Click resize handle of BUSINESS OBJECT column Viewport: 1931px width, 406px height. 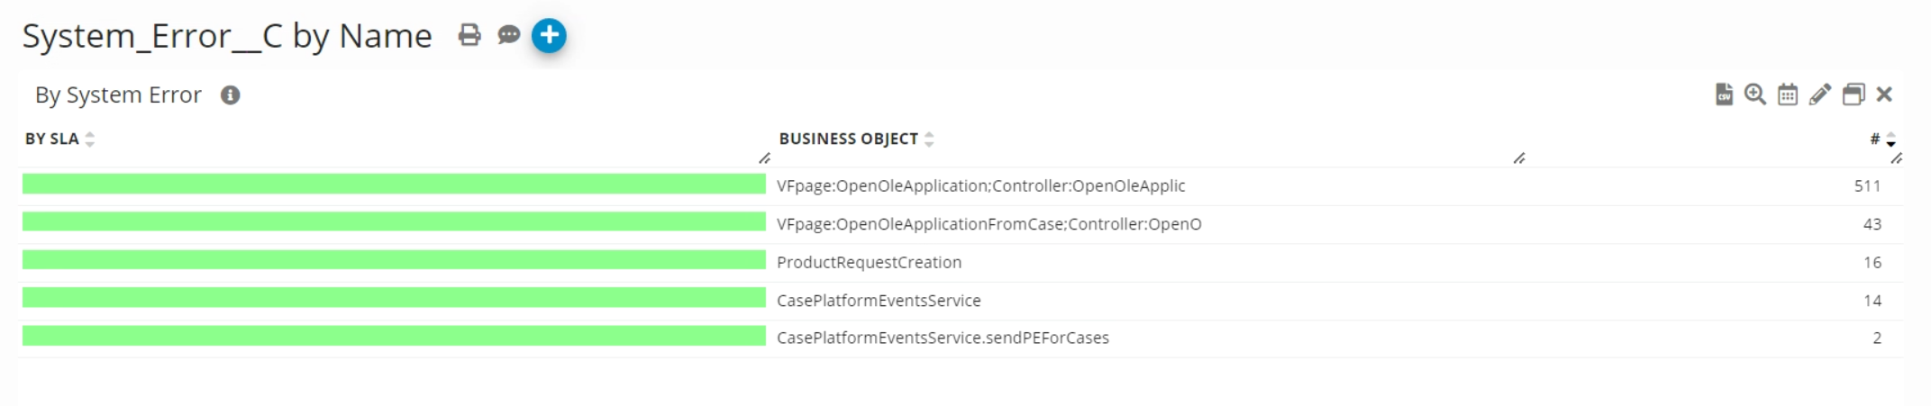1519,158
